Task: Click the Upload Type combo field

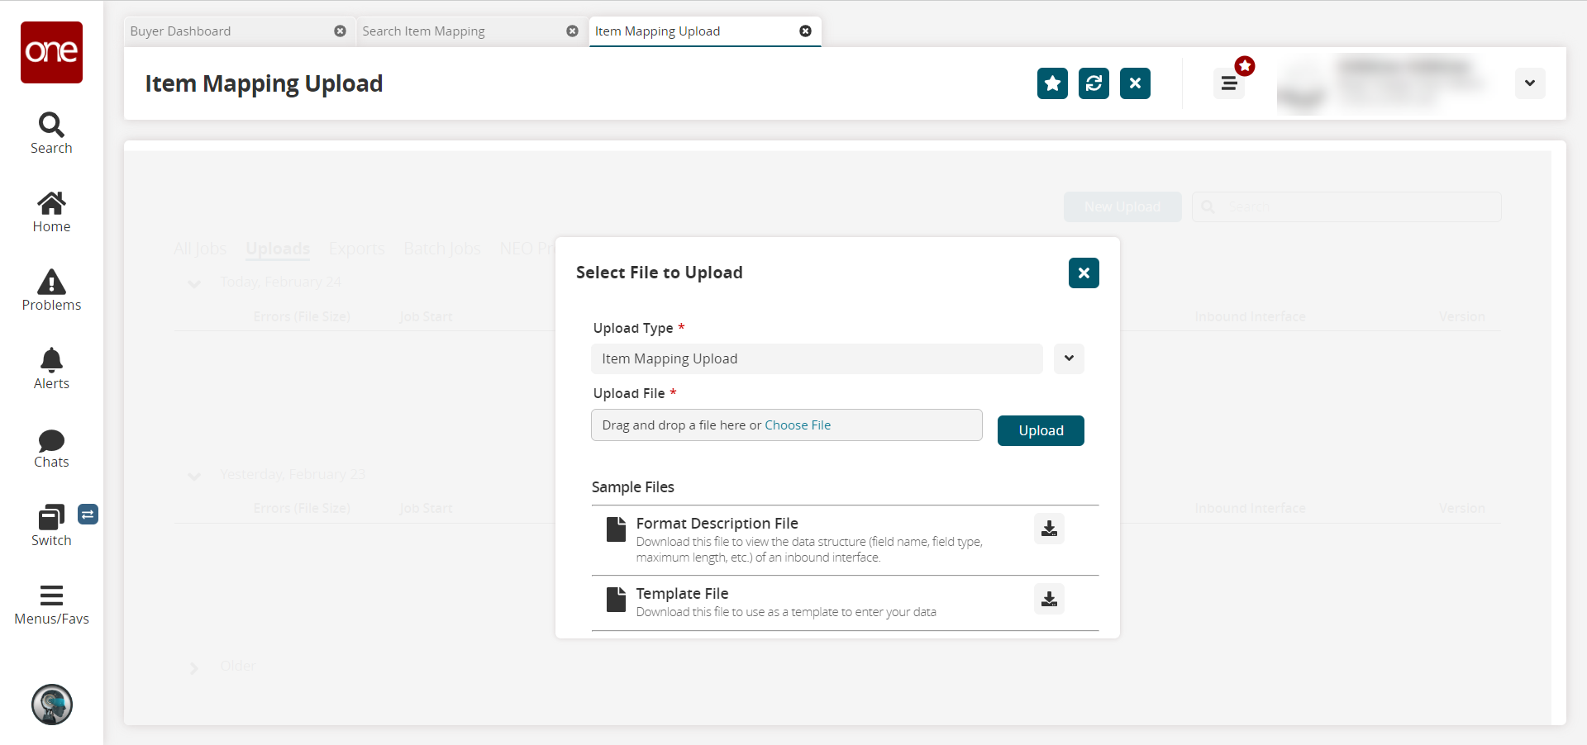Action: click(816, 358)
